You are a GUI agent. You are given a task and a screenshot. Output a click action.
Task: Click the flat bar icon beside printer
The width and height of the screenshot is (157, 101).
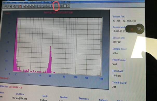(x=45, y=6)
